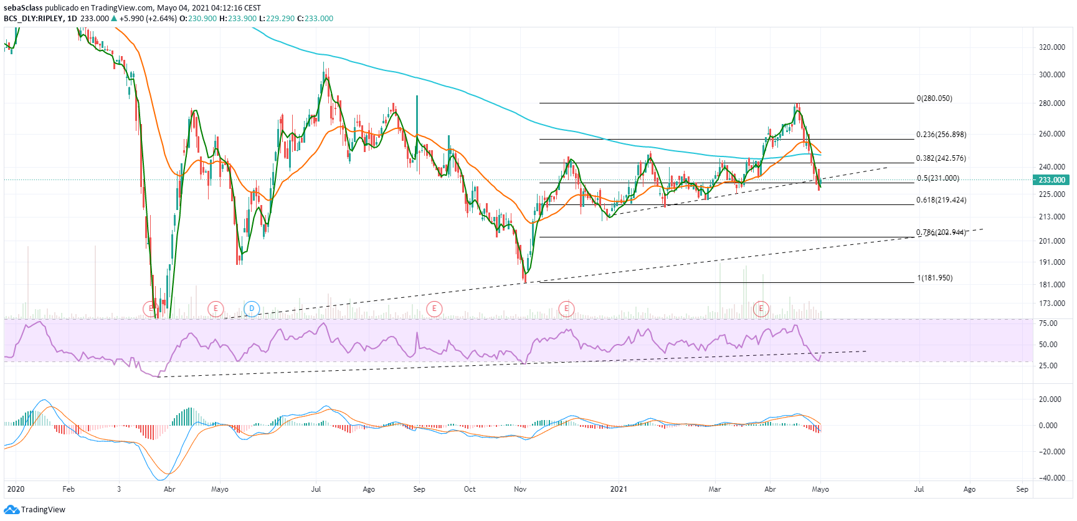The image size is (1077, 521).
Task: Select the earnings E marker dated September 2020
Action: 434,308
